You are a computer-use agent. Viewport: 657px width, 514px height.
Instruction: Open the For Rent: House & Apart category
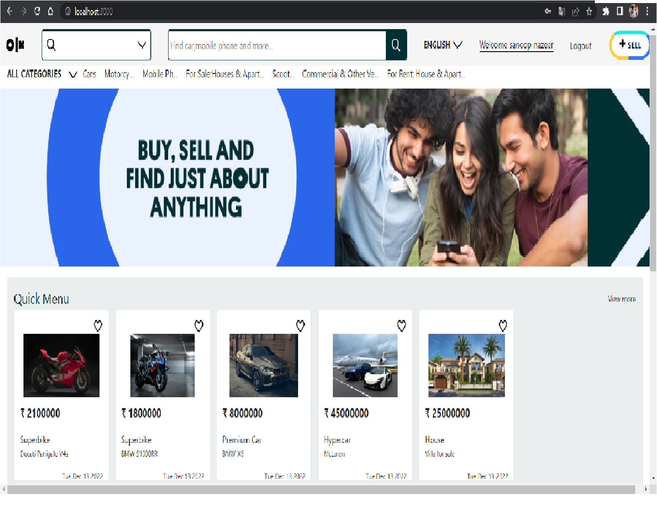pyautogui.click(x=426, y=74)
